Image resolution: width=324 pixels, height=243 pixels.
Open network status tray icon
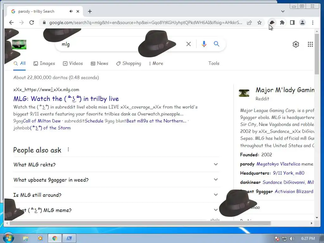pyautogui.click(x=284, y=239)
